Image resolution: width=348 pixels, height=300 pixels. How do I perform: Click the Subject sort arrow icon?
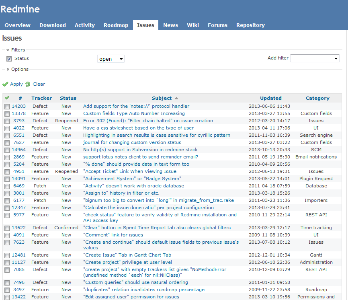[176, 98]
